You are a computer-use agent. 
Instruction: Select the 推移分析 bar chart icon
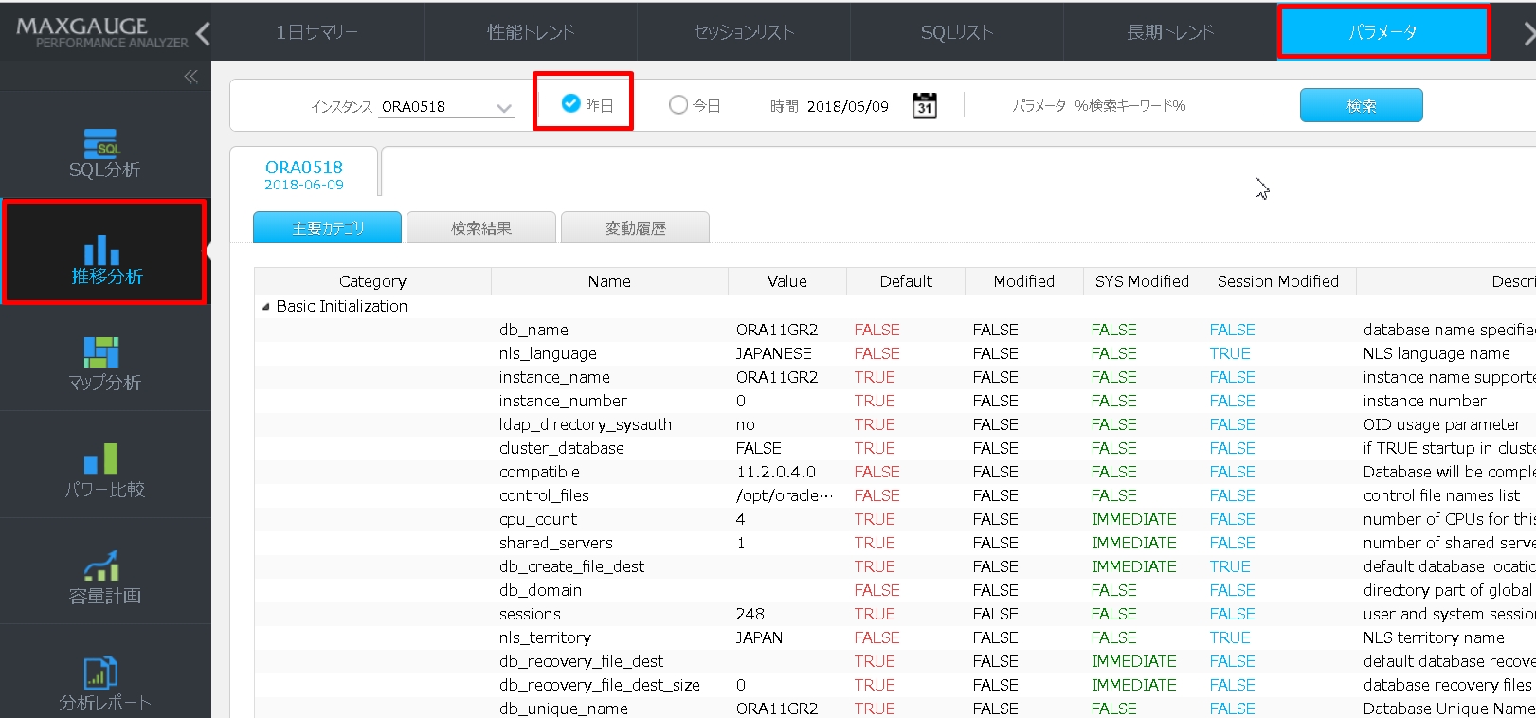(101, 250)
